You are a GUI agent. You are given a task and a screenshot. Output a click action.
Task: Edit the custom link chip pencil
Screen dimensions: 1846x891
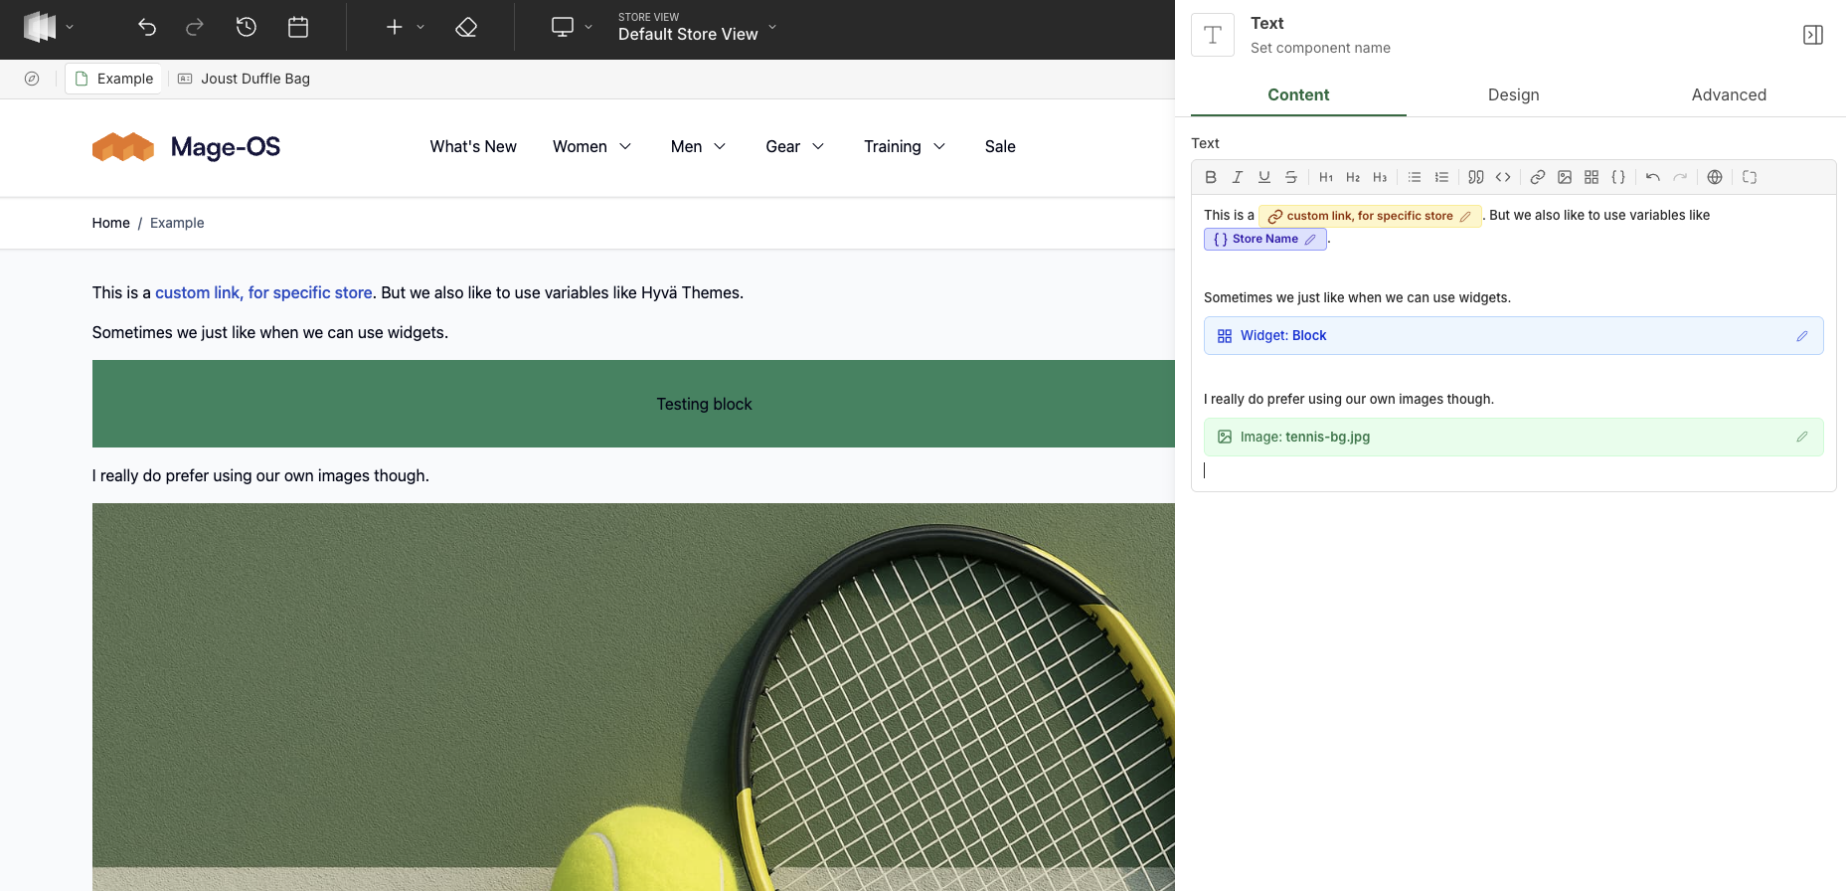(x=1465, y=216)
